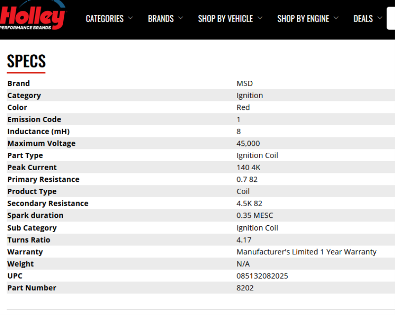Select the Red color value

(x=243, y=107)
